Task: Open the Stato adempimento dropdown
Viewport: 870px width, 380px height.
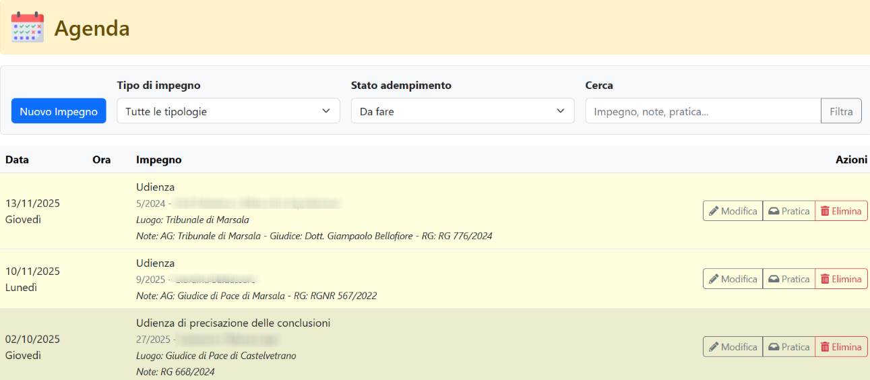Action: [x=462, y=111]
